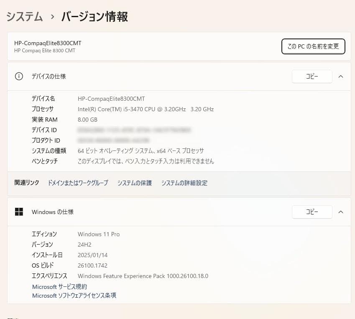Open the システムの詳細設定 link

[183, 183]
